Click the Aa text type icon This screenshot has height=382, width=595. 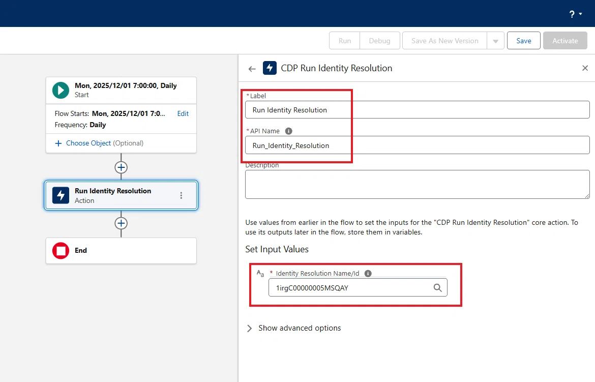coord(260,273)
